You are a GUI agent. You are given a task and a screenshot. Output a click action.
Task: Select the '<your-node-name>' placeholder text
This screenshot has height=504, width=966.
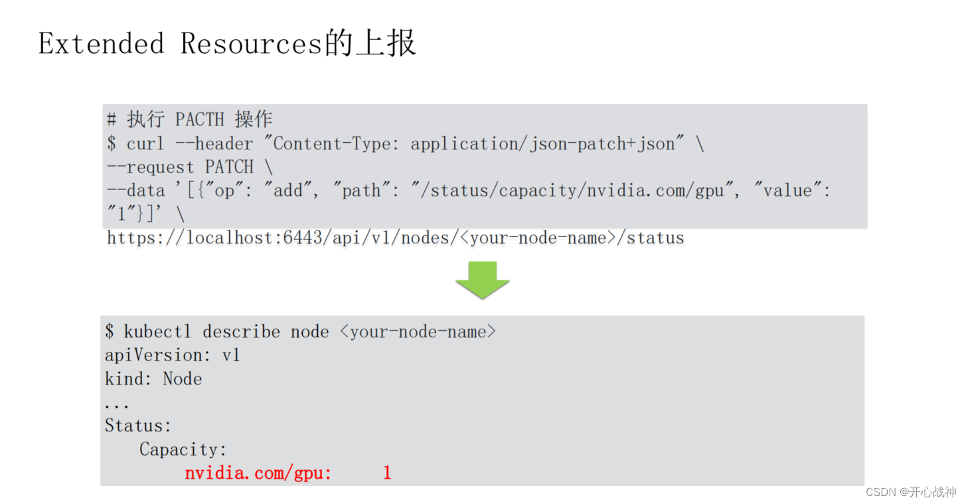pyautogui.click(x=417, y=331)
